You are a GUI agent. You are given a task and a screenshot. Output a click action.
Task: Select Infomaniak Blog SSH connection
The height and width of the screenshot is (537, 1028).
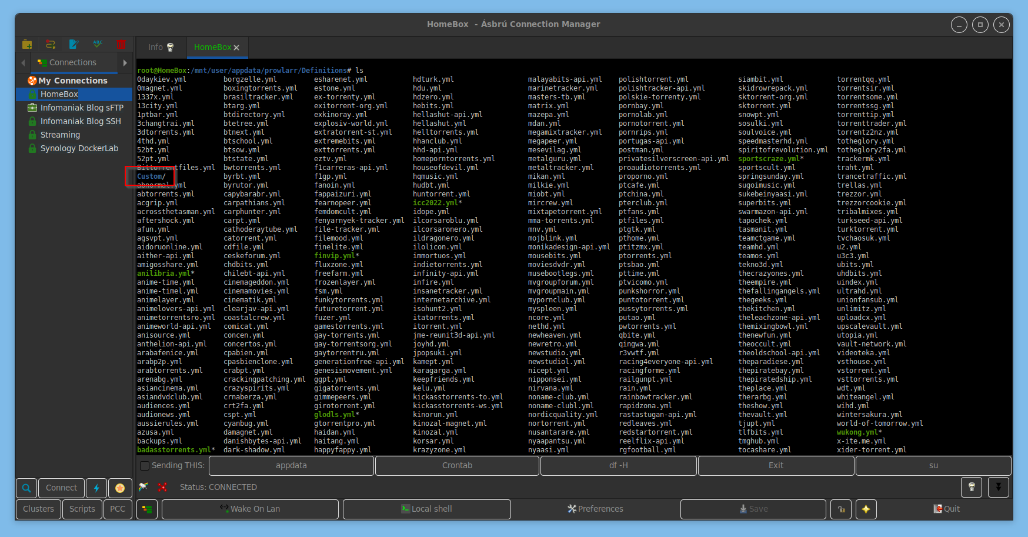point(74,121)
